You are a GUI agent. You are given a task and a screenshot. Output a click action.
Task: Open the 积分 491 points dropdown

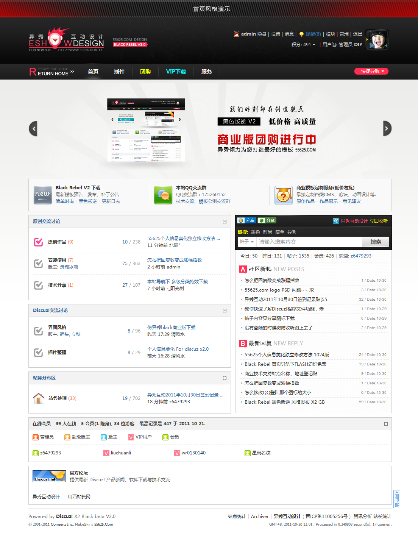tap(303, 44)
